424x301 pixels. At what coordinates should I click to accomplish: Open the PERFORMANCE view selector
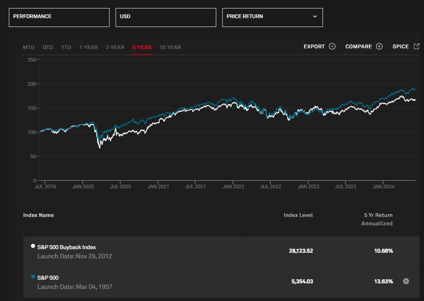click(59, 17)
